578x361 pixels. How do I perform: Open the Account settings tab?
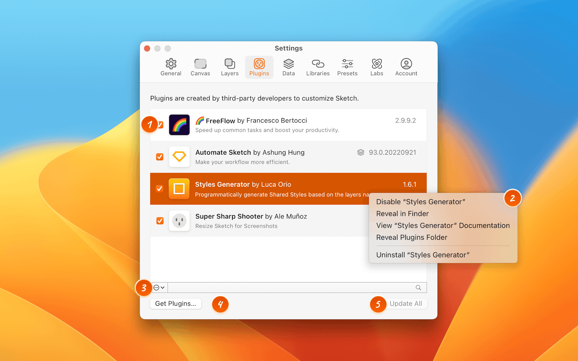click(406, 67)
